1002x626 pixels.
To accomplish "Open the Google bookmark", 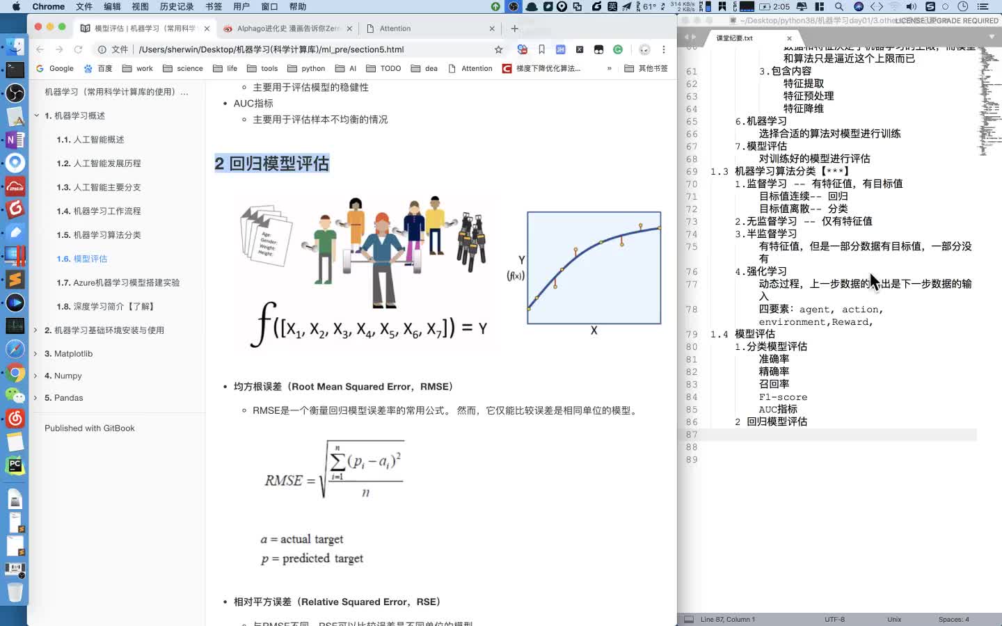I will 55,68.
